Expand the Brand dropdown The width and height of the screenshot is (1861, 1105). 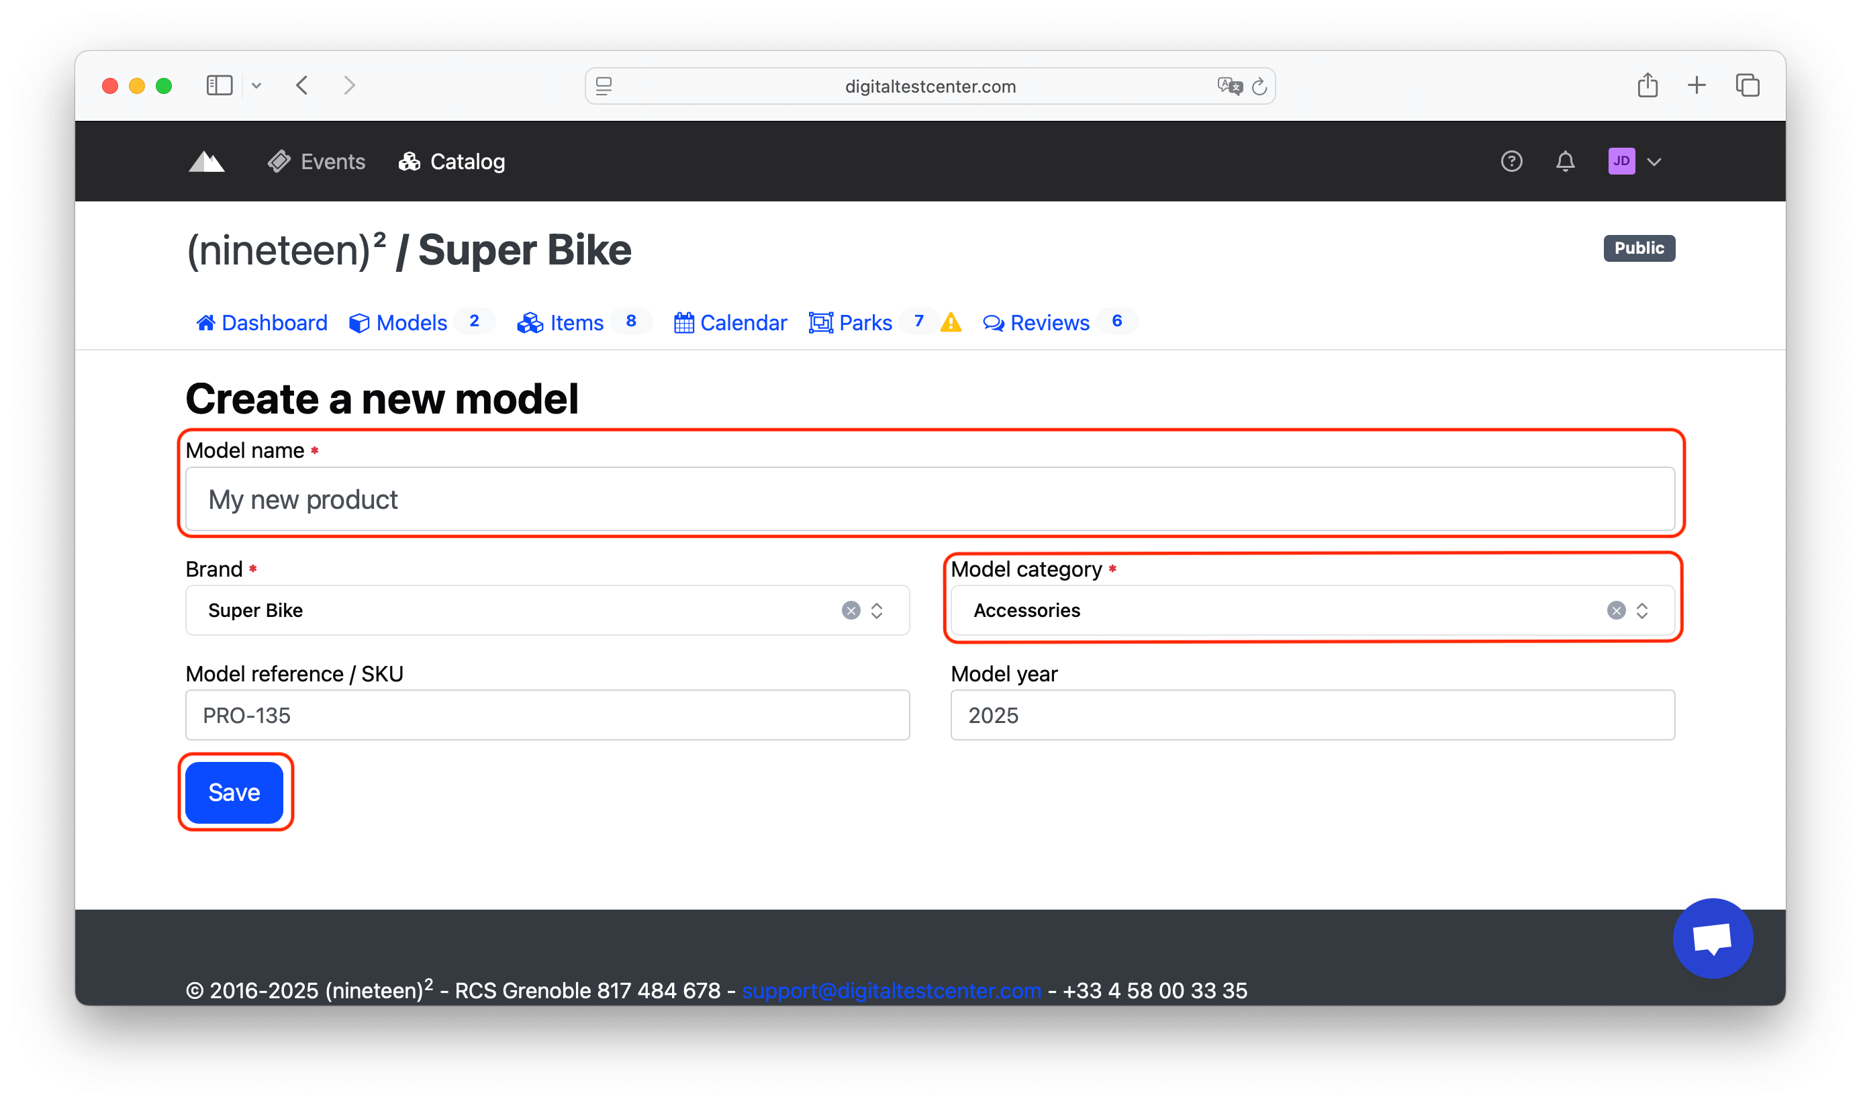pyautogui.click(x=877, y=611)
